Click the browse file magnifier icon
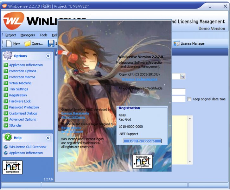Screen dimensions: 230x190 [x=182, y=76]
